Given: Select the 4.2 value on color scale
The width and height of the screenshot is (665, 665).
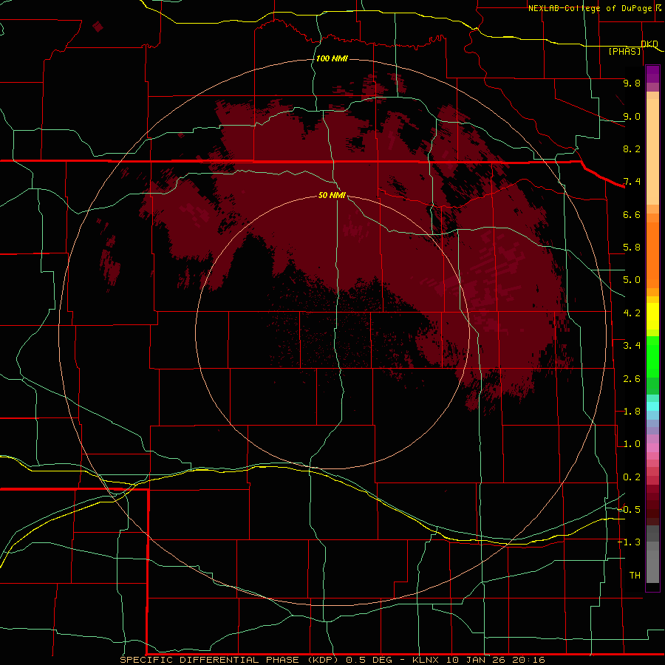Looking at the screenshot, I should 632,313.
